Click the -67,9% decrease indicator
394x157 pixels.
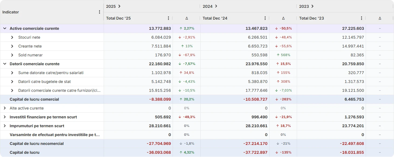click(187, 55)
